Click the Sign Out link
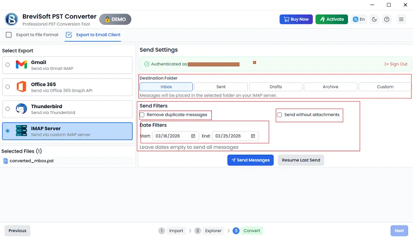This screenshot has height=239, width=413. click(x=396, y=64)
